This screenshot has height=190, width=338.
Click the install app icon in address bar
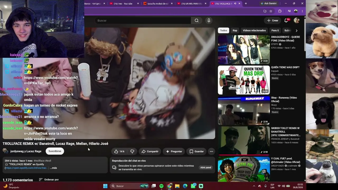(265, 11)
